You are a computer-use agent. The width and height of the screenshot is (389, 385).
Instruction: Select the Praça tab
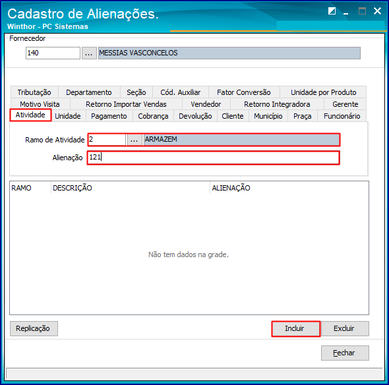302,116
